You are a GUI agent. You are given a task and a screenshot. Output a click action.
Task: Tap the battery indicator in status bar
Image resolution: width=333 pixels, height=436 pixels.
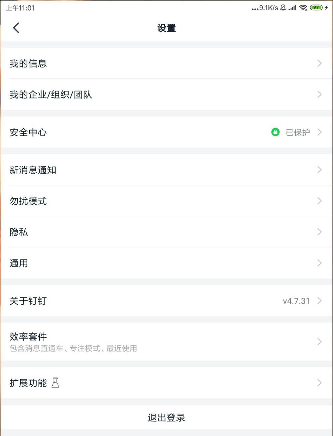click(x=316, y=7)
